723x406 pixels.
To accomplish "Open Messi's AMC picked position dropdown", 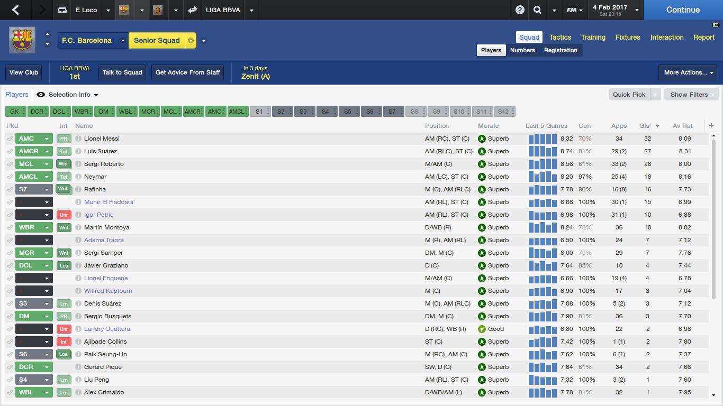I will click(47, 139).
